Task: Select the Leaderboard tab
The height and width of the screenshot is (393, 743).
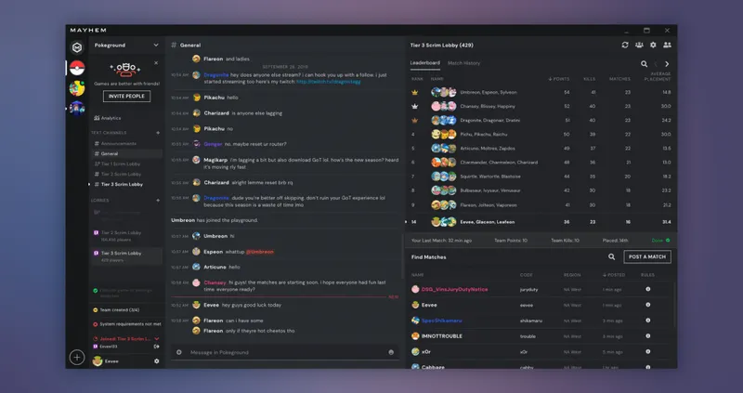Action: tap(425, 63)
